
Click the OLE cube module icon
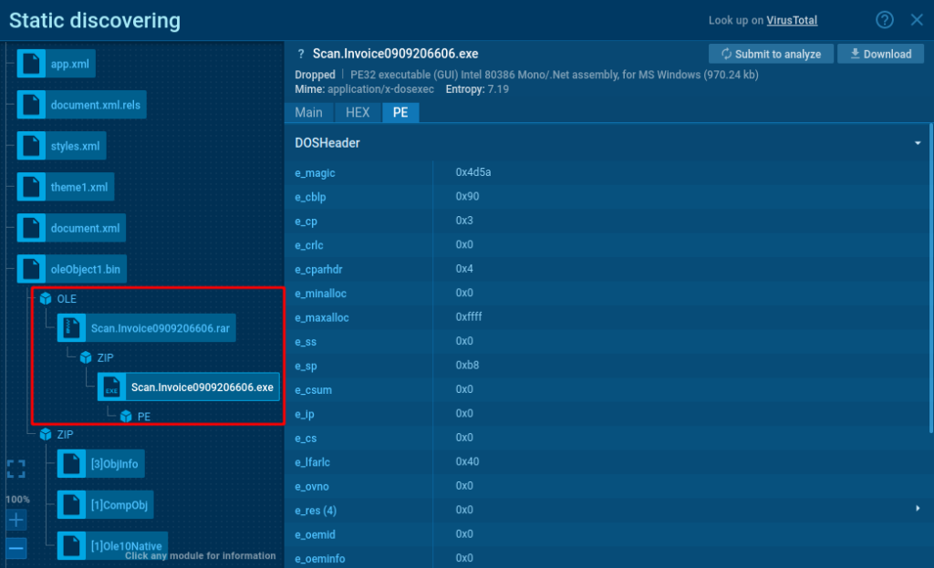(46, 299)
